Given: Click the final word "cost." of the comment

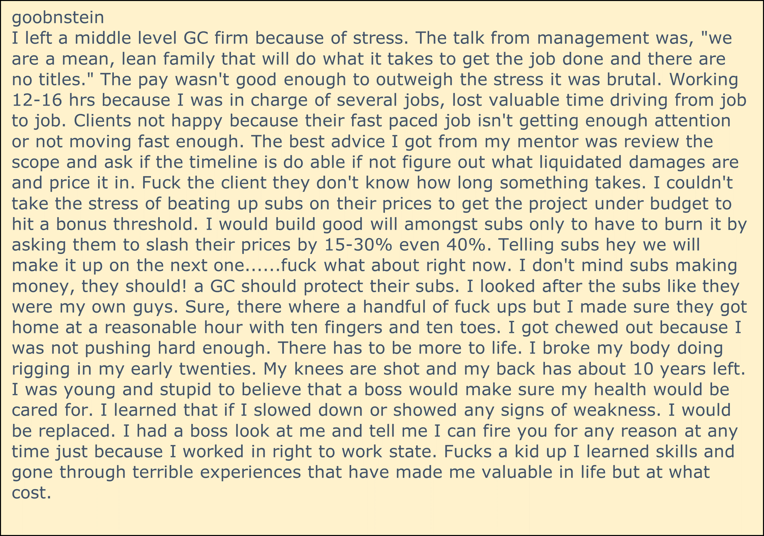Looking at the screenshot, I should (x=31, y=493).
